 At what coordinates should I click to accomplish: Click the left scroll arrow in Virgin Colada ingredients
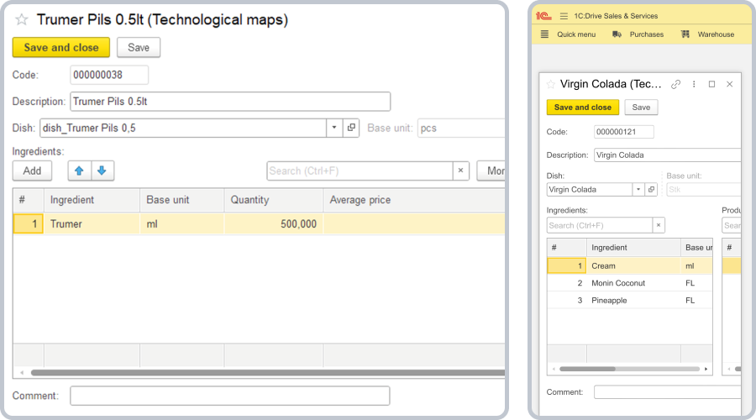click(x=554, y=369)
